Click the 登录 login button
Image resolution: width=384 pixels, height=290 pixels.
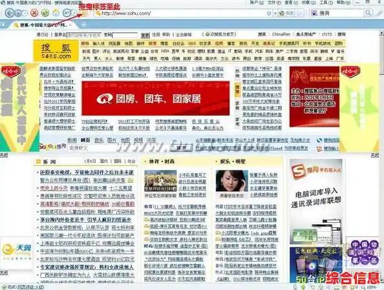tap(145, 35)
